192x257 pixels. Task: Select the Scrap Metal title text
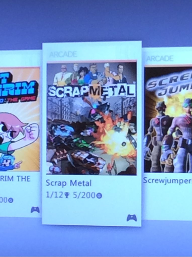coord(68,183)
